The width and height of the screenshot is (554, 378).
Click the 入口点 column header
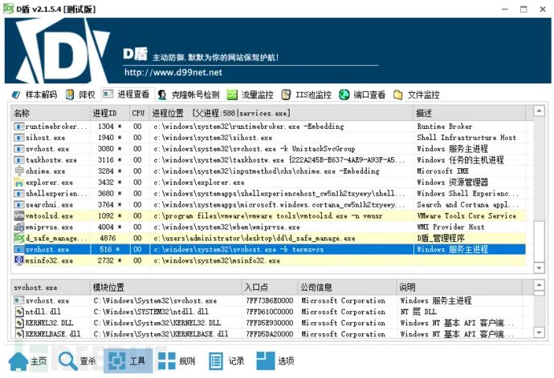tap(270, 288)
